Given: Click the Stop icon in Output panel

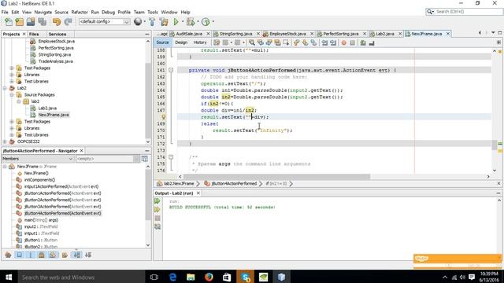Looking at the screenshot, I should (x=157, y=219).
